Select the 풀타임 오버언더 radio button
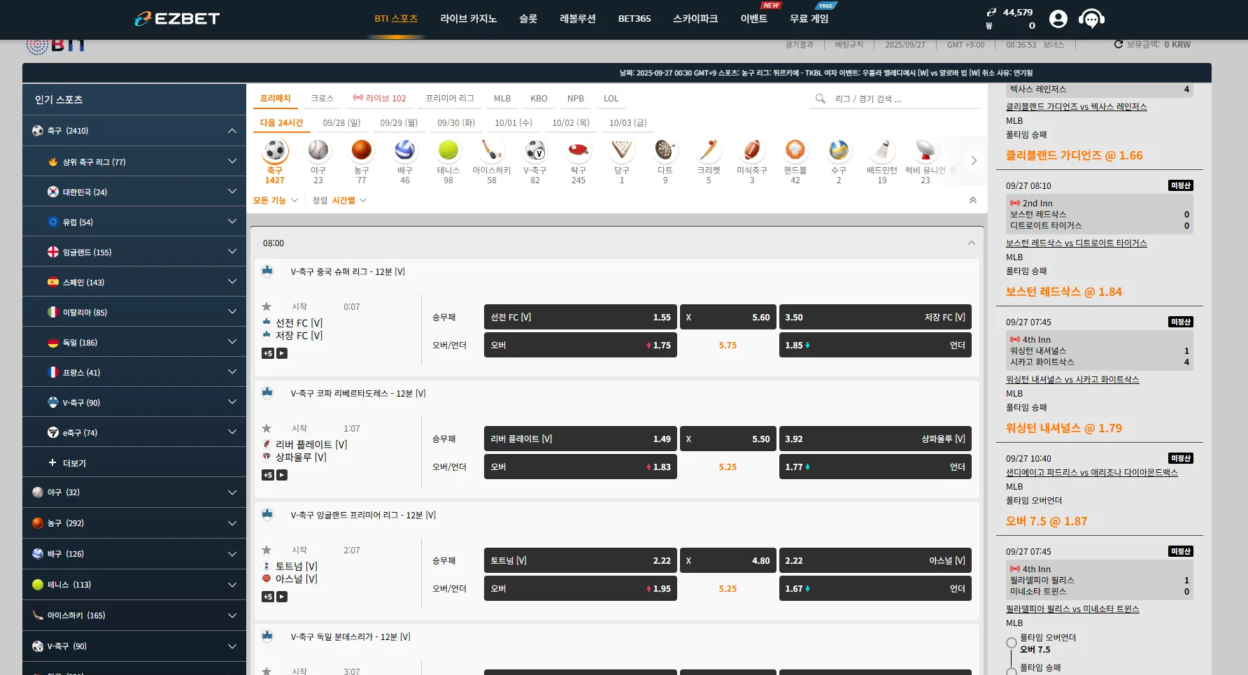This screenshot has height=675, width=1248. pyautogui.click(x=1012, y=643)
